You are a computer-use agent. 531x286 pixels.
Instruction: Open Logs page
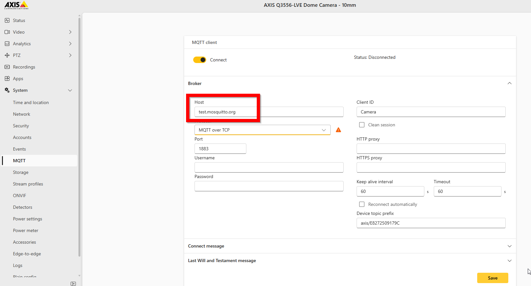[x=18, y=265]
